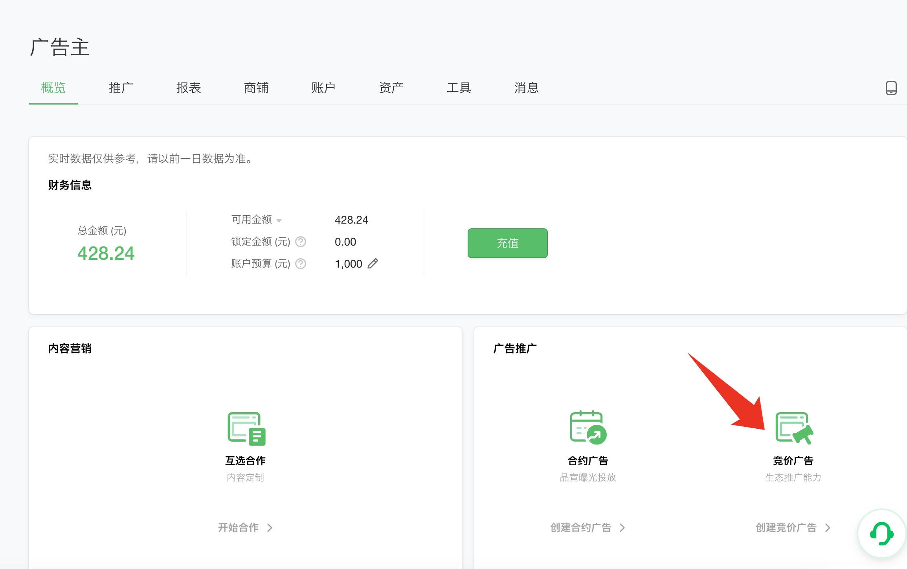The height and width of the screenshot is (569, 907).
Task: Click the chevron beside 创建合约广告
Action: [622, 527]
